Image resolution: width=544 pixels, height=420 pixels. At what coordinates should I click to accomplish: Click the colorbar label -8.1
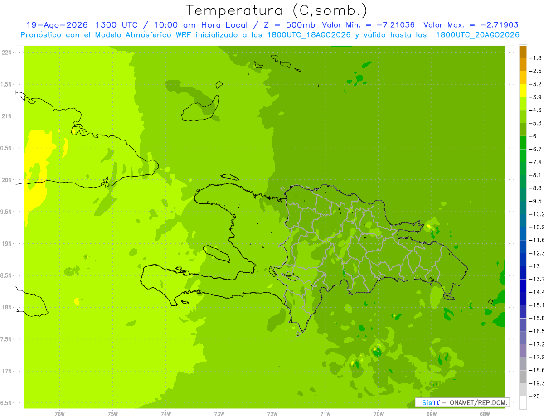(536, 175)
